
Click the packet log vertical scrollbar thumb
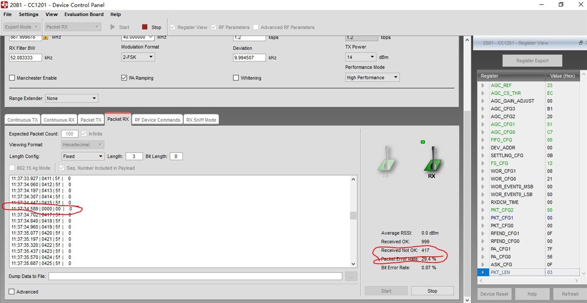(x=353, y=215)
